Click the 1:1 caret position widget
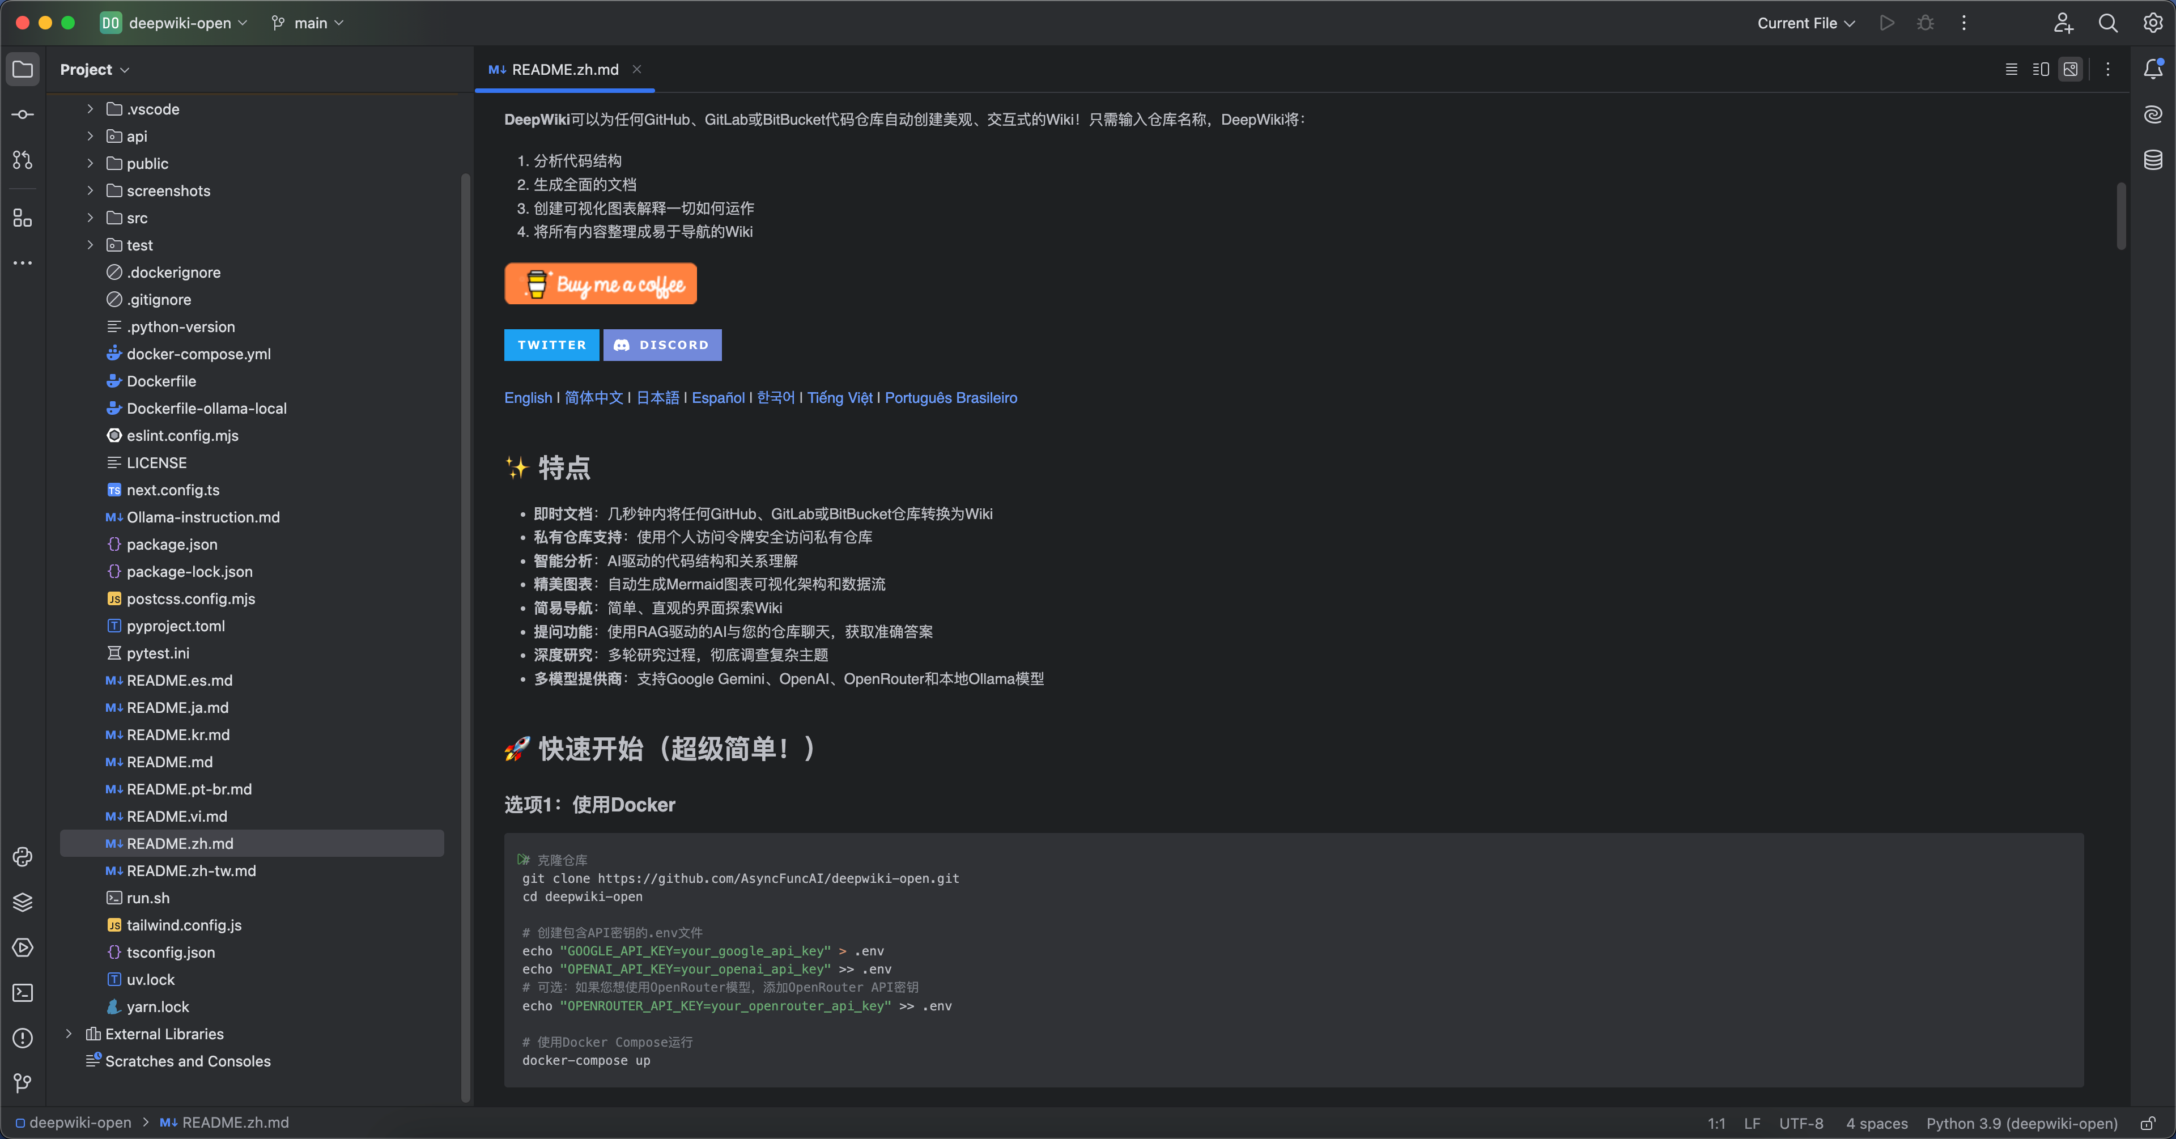 coord(1716,1123)
